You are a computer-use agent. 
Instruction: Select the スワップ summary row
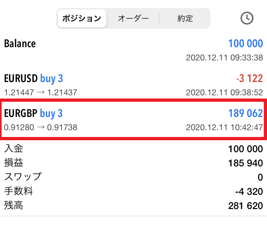pyautogui.click(x=133, y=177)
